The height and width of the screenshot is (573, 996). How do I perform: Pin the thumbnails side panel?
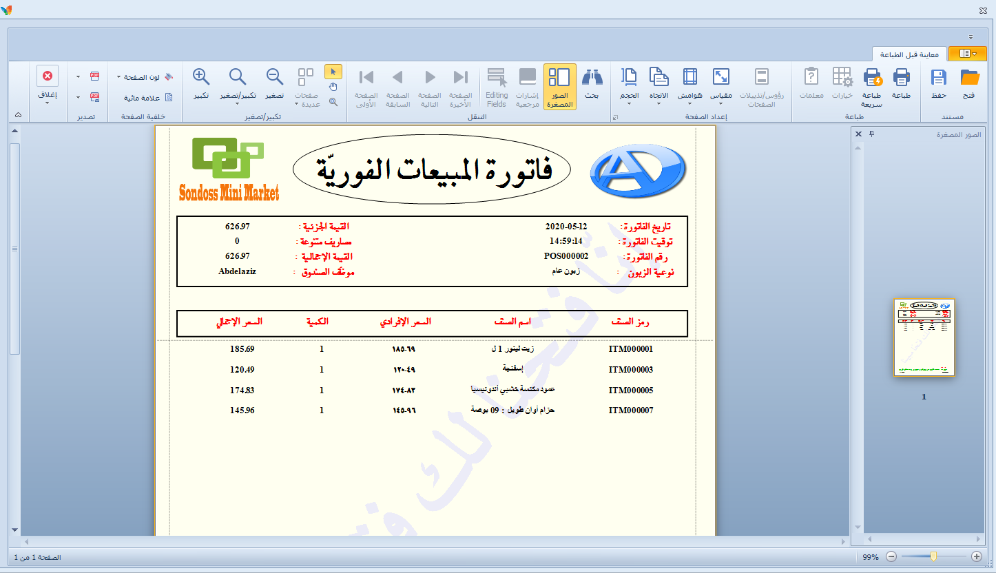click(871, 134)
